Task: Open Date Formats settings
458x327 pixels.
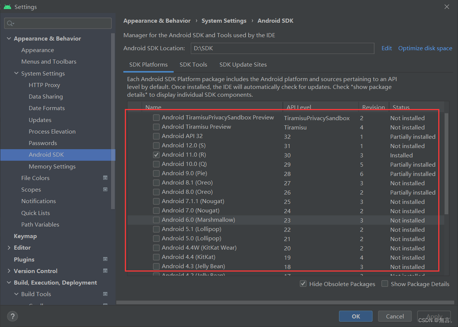Action: coord(47,108)
